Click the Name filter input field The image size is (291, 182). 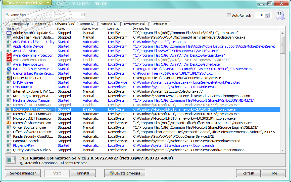pyautogui.click(x=45, y=15)
